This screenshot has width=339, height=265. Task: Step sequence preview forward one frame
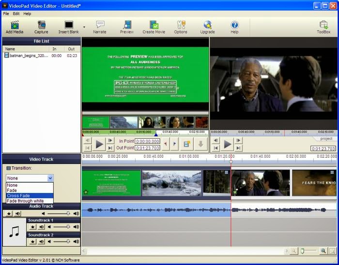[238, 141]
